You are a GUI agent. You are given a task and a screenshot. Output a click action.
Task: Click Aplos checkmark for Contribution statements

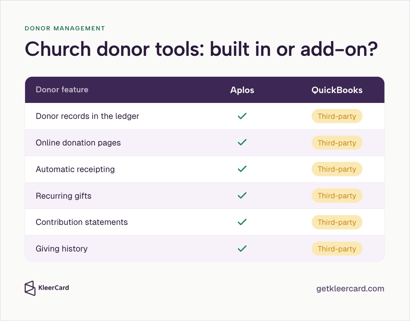click(x=242, y=222)
